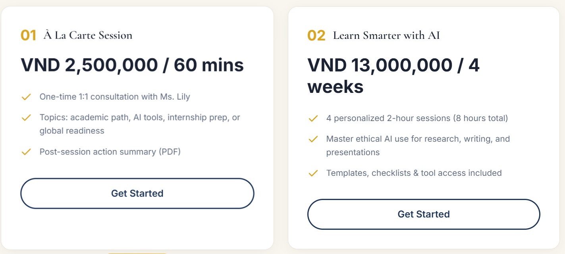Click checkmark next to Templates, checklists item

(x=313, y=173)
